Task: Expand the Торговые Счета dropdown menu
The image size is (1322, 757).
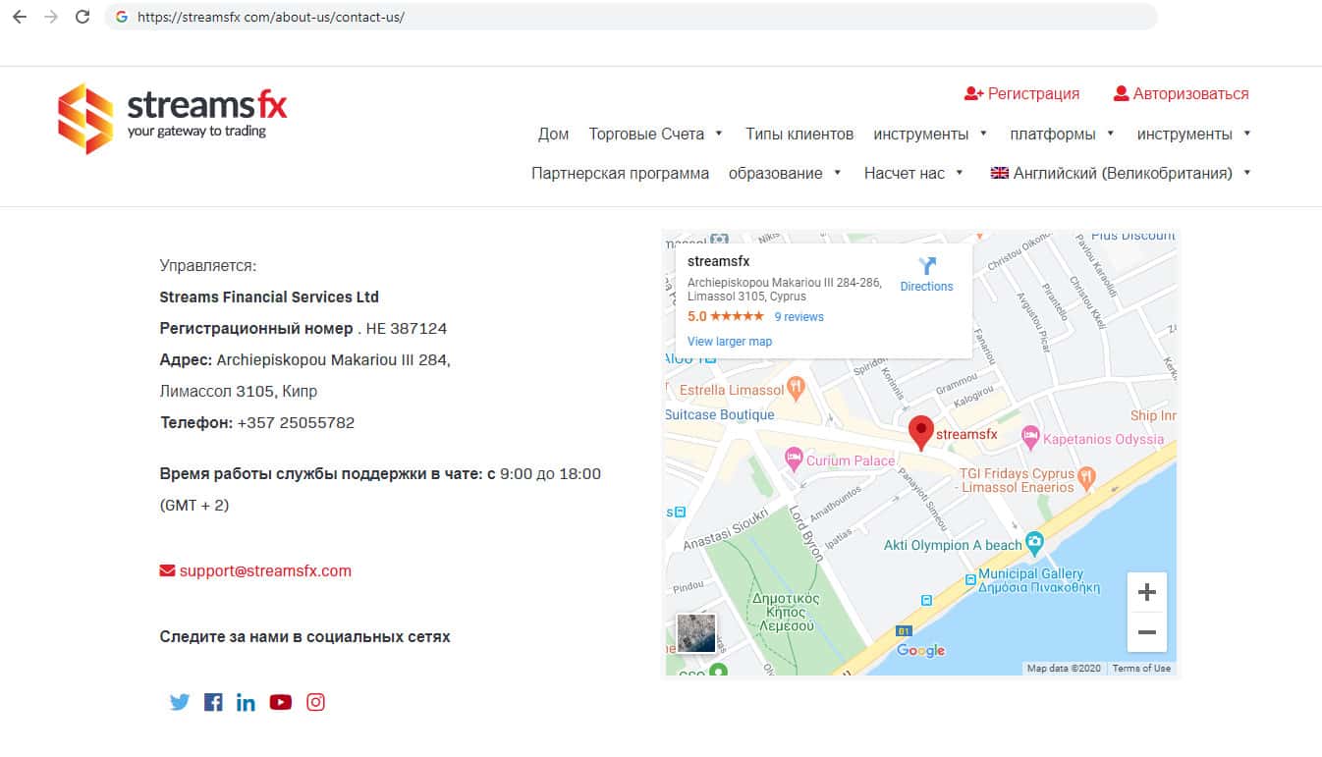Action: [655, 134]
